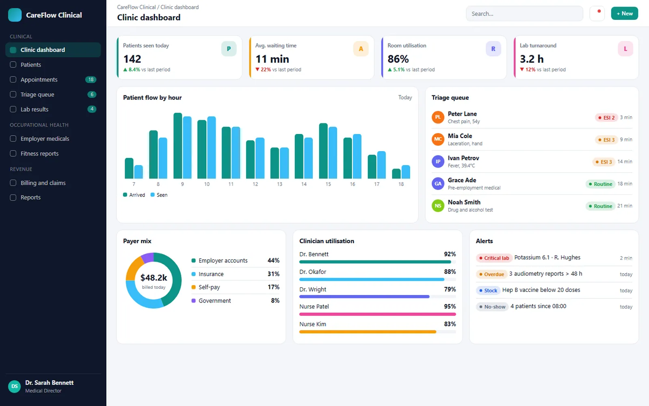The height and width of the screenshot is (406, 649).
Task: Click '4 patients since 08:00' alert text
Action: 538,306
